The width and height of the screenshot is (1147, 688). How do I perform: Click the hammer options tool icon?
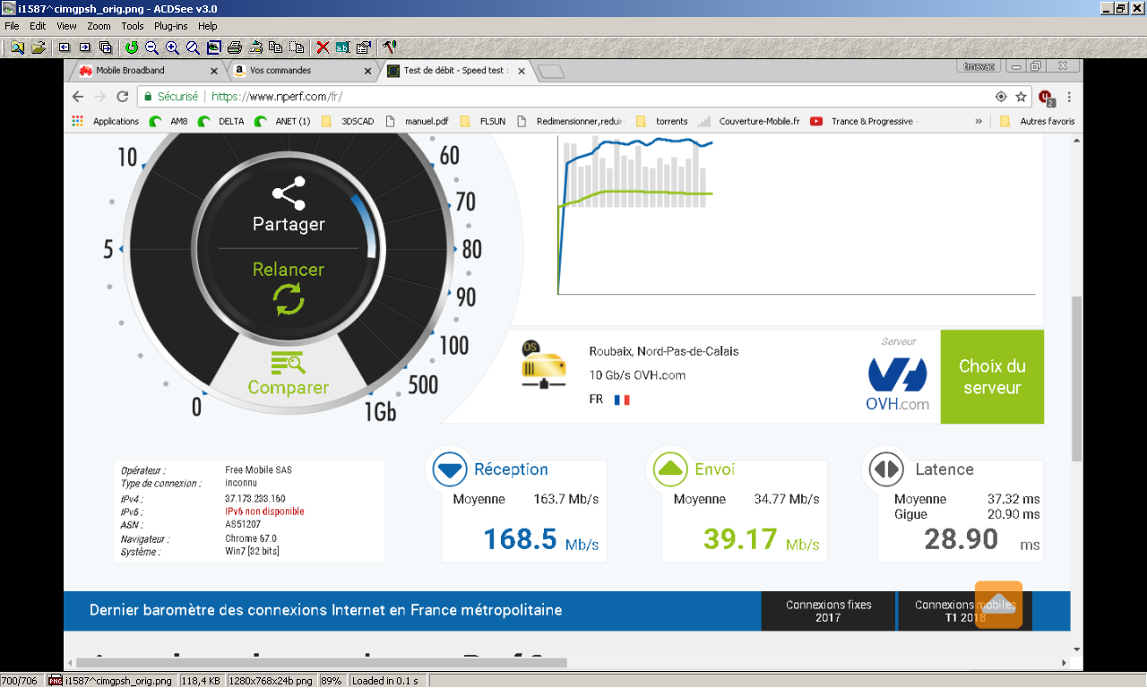pyautogui.click(x=389, y=47)
